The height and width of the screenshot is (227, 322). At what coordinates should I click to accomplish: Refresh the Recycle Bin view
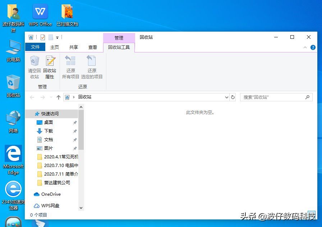click(x=233, y=97)
